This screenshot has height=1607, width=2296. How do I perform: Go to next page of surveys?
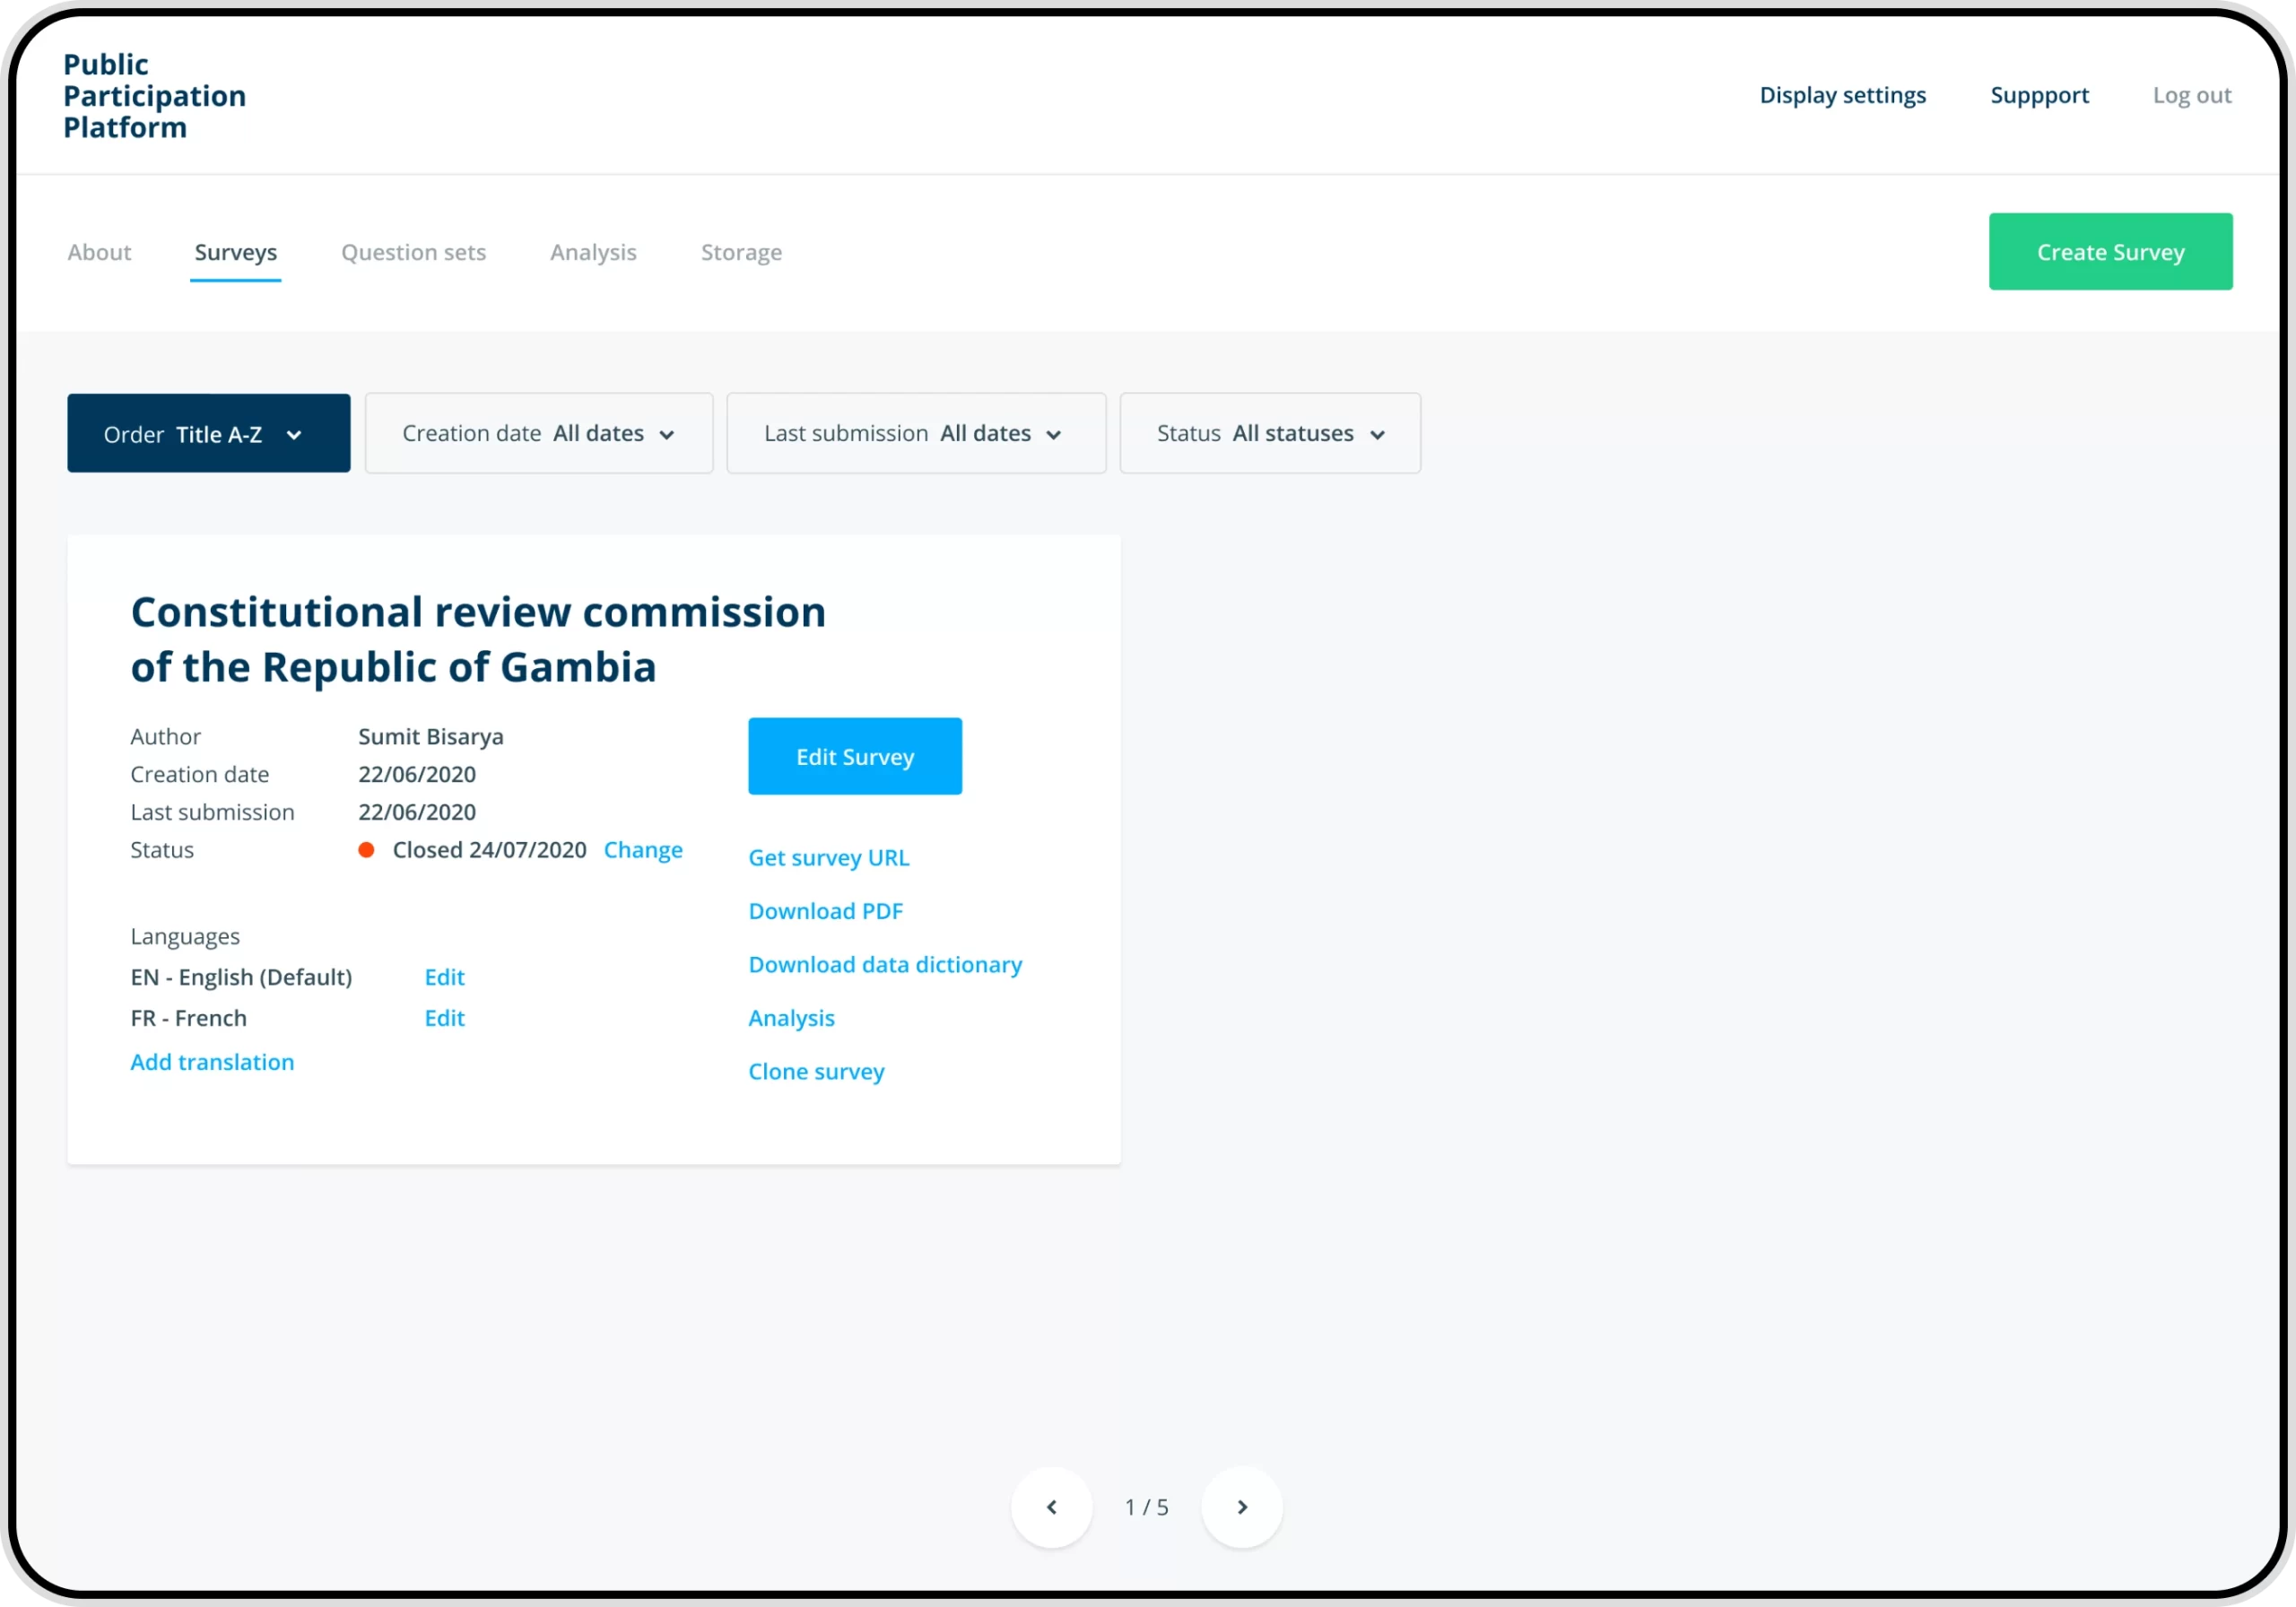pos(1241,1507)
